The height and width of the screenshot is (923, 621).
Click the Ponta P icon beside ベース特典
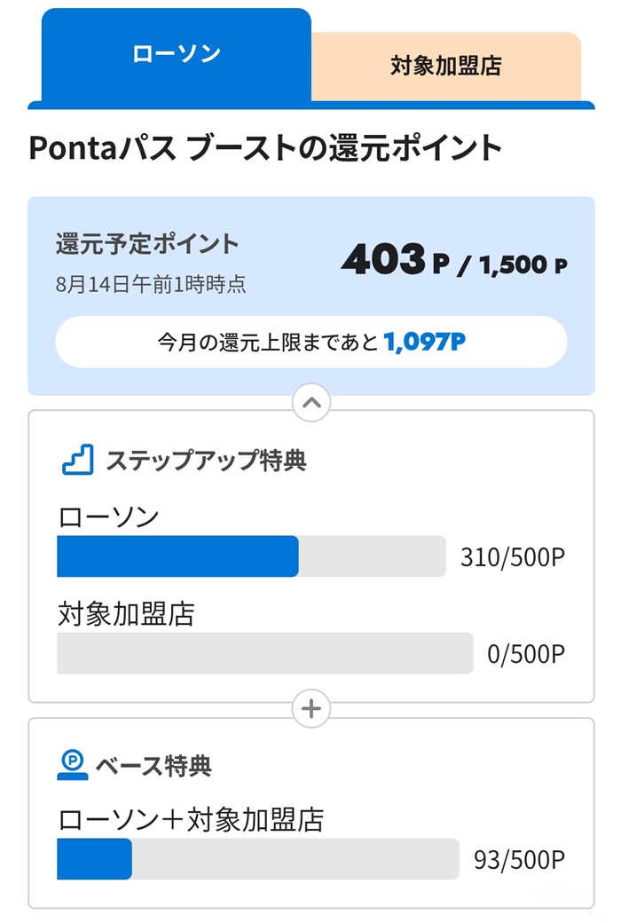click(73, 765)
